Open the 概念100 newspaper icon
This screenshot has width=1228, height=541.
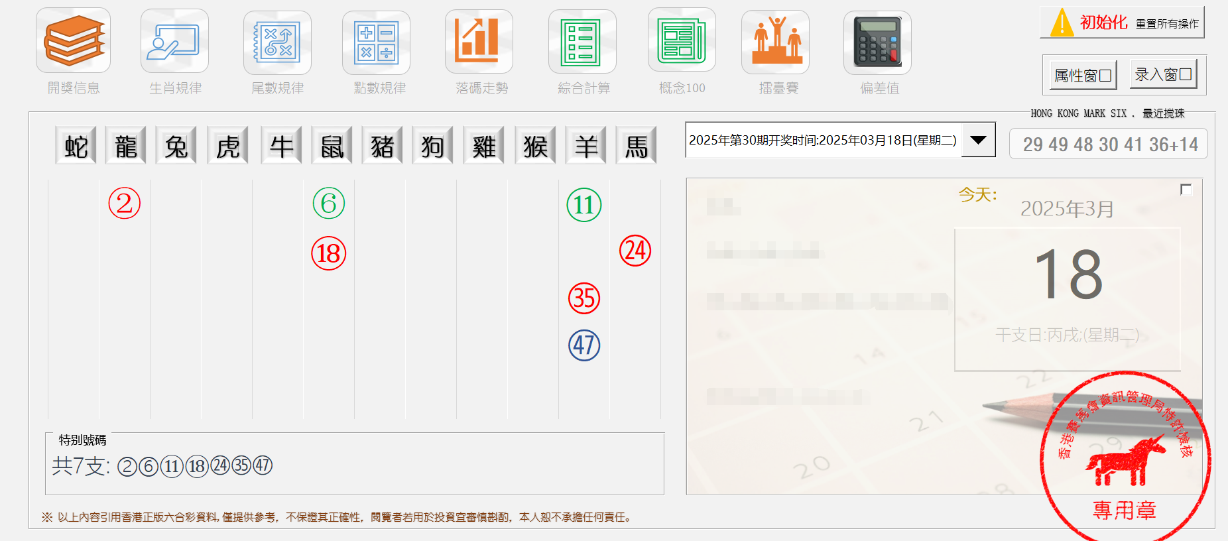click(682, 40)
